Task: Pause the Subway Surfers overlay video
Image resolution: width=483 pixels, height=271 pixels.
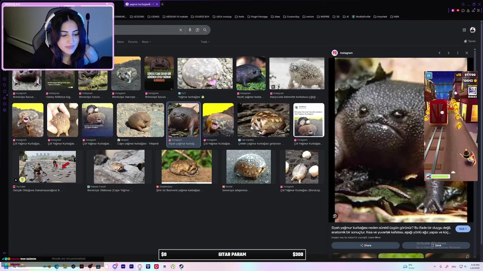Action: click(429, 76)
